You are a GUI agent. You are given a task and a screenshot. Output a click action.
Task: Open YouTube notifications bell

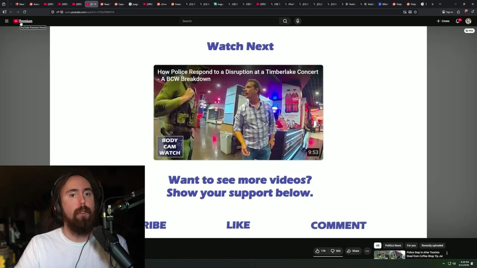(458, 21)
